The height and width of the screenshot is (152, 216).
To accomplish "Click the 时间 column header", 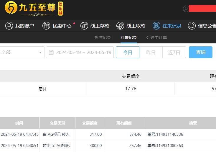I will [19, 123].
